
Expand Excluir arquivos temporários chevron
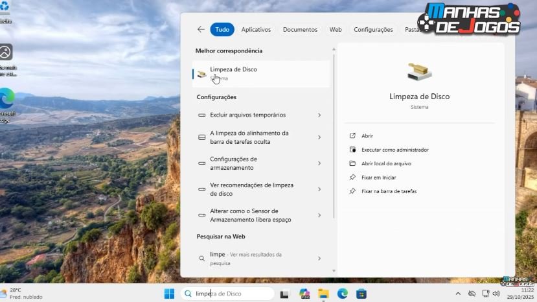[x=319, y=115]
